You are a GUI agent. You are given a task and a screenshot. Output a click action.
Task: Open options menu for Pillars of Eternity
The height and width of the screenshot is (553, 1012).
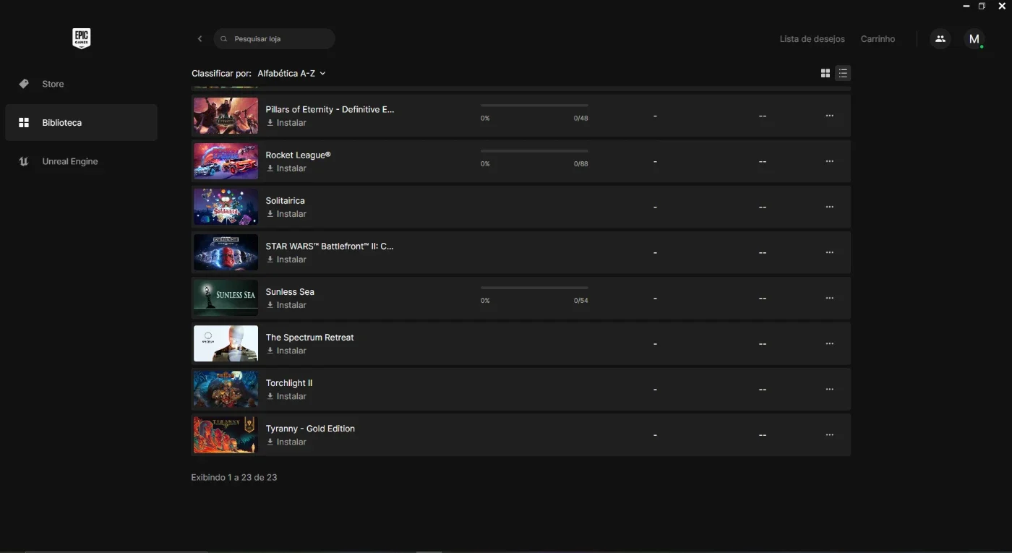(829, 116)
